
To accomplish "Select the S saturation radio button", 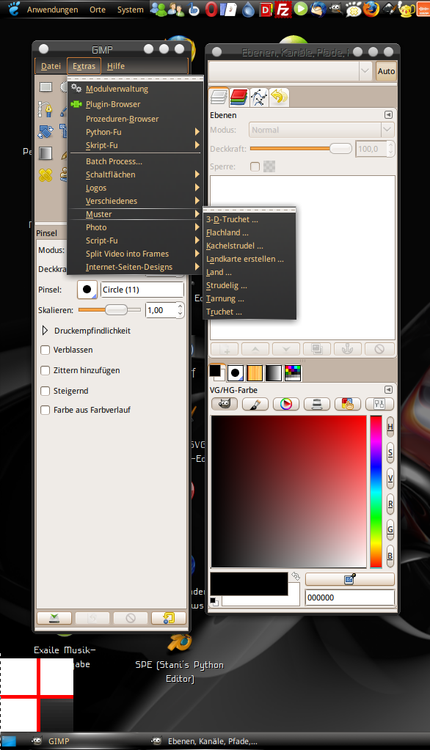I will pos(390,452).
